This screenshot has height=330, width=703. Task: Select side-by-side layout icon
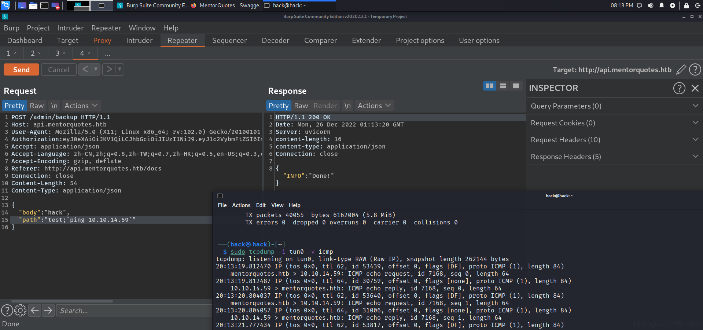point(489,86)
